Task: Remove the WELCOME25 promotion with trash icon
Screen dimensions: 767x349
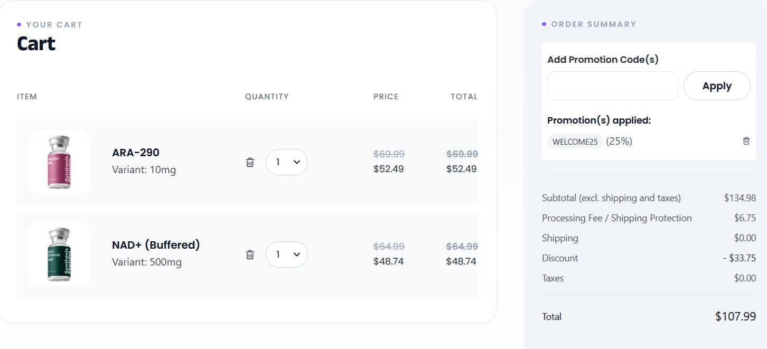Action: coord(746,141)
